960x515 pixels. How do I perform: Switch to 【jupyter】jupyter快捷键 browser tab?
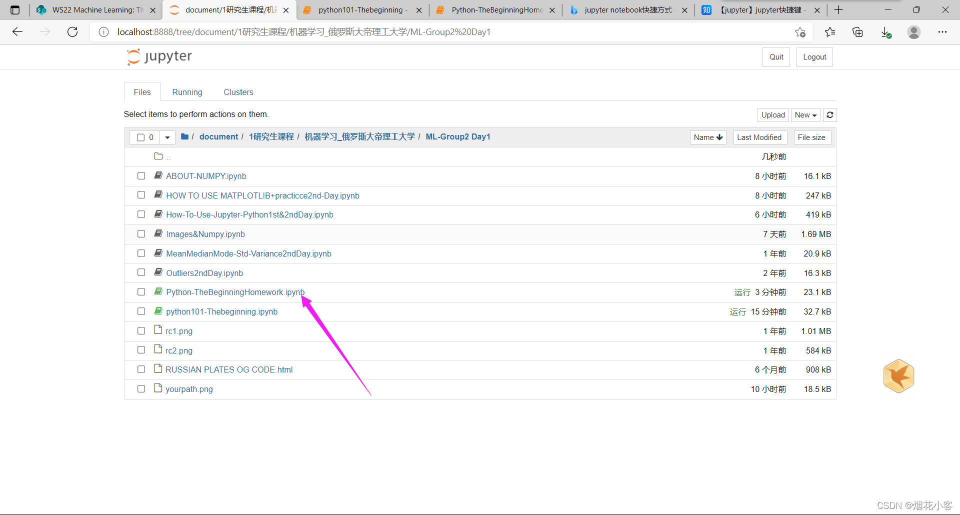pos(761,10)
